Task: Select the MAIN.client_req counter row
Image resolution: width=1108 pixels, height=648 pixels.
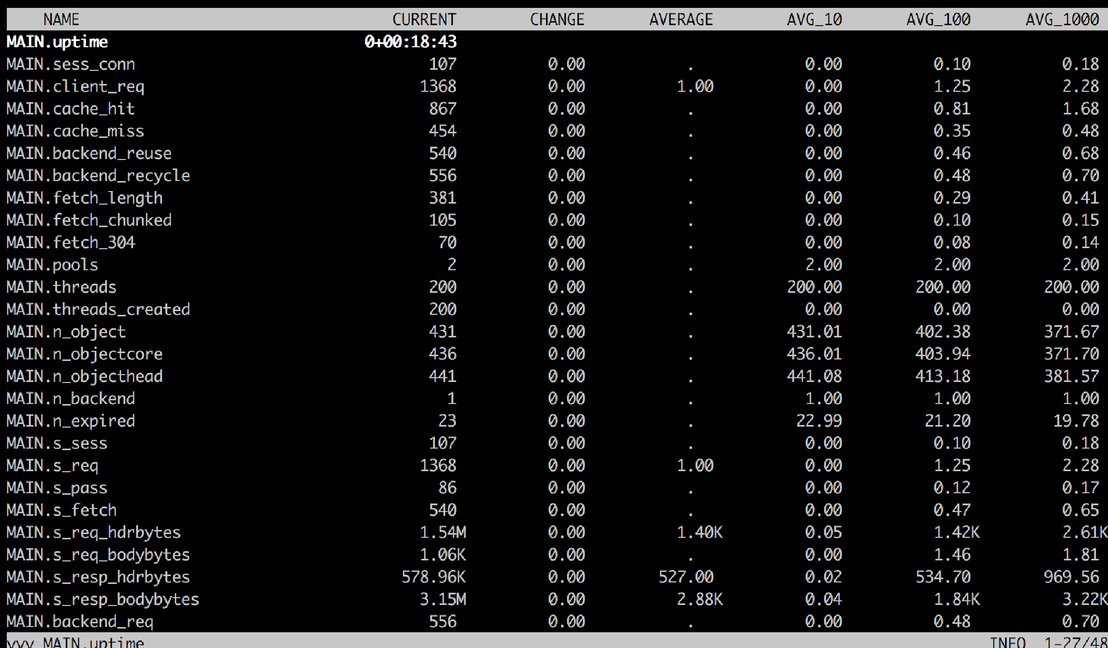Action: point(554,87)
